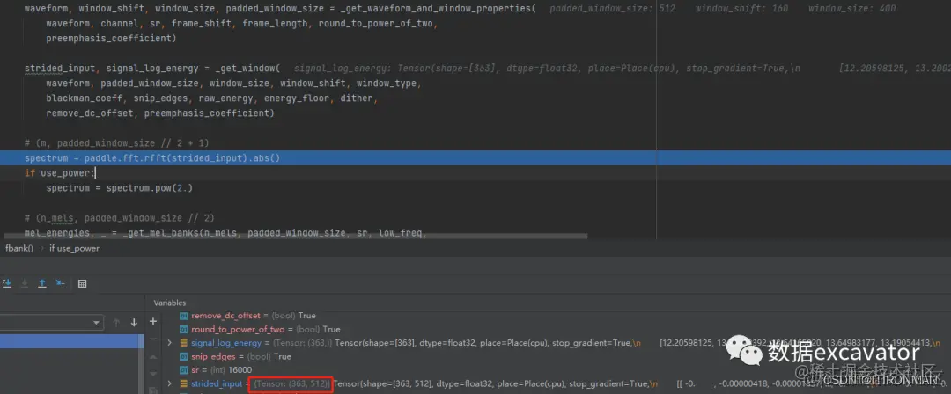The height and width of the screenshot is (394, 951).
Task: Click the remove watch minus icon
Action: tap(153, 339)
